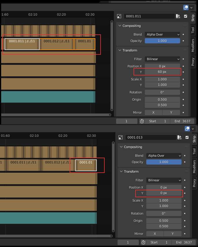The width and height of the screenshot is (198, 247).
Task: Toggle mute checkbox for strip 0001.011
Action: (x=186, y=16)
